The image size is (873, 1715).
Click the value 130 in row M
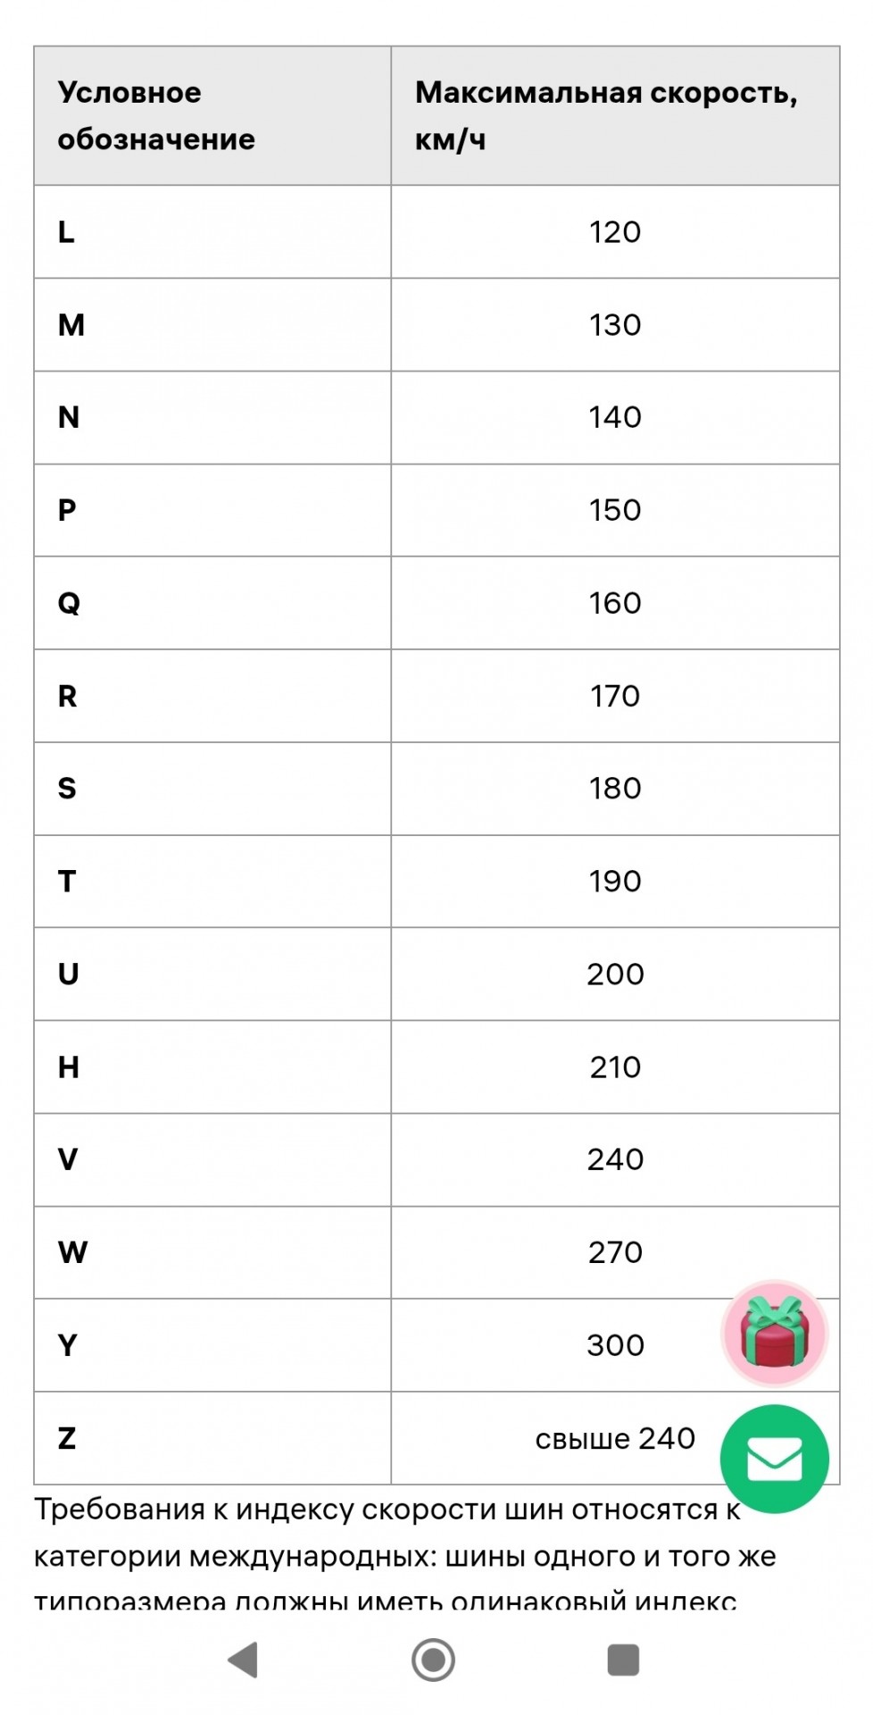click(x=615, y=325)
